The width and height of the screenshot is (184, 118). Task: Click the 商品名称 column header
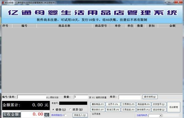(x=64, y=26)
